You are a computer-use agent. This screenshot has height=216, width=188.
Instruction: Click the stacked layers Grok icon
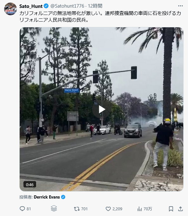pos(54,208)
